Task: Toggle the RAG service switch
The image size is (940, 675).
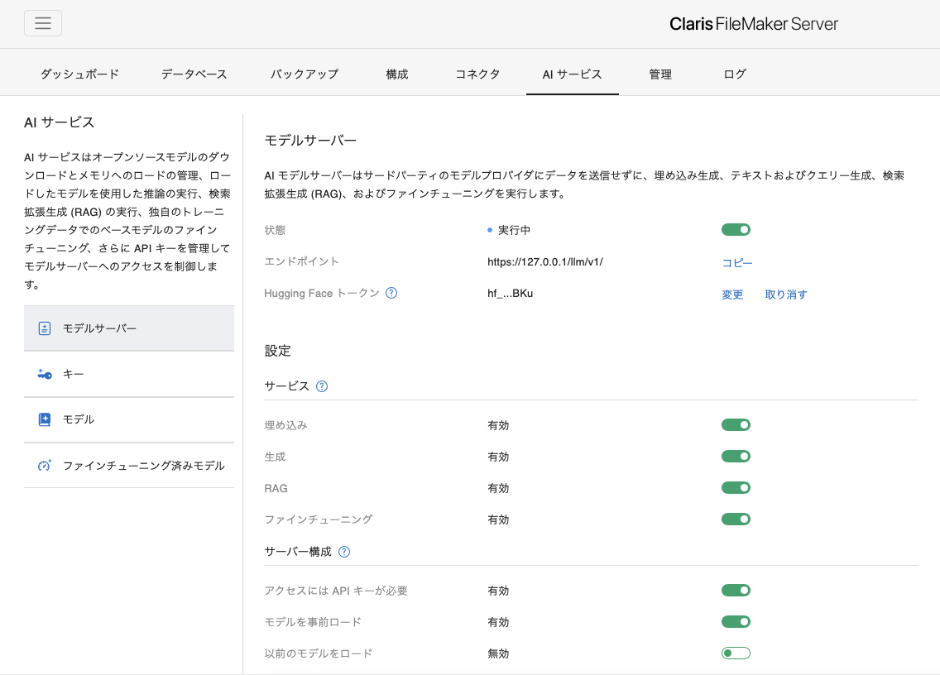Action: pos(736,488)
